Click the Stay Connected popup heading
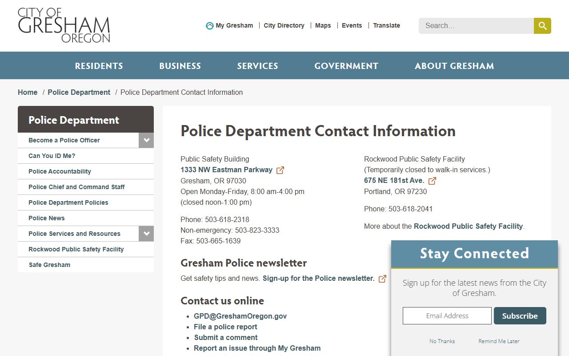Image resolution: width=569 pixels, height=356 pixels. [474, 253]
